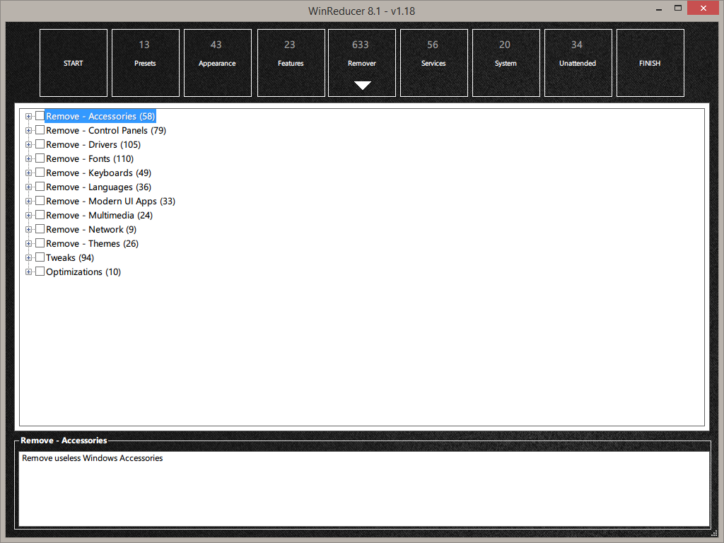Select the 'Remove - Languages (36)' row
Viewport: 724px width, 543px height.
coord(99,187)
